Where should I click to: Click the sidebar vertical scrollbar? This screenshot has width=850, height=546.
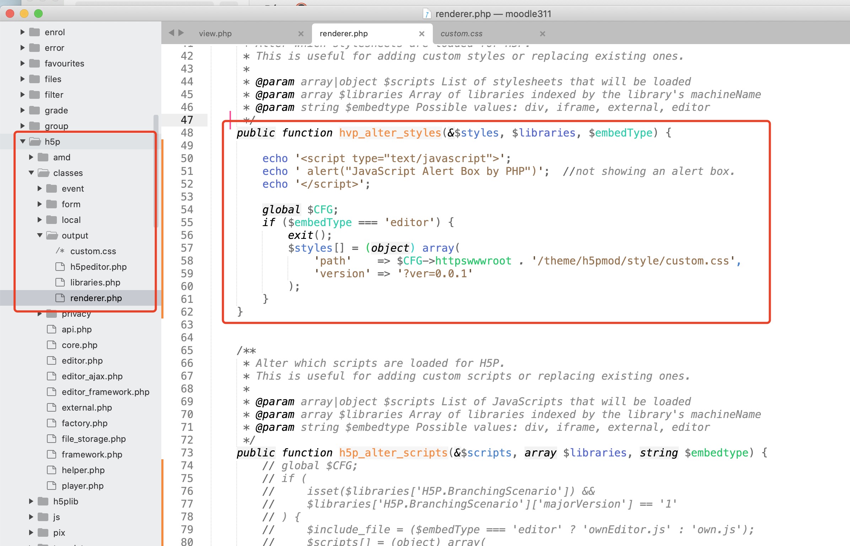(x=156, y=171)
